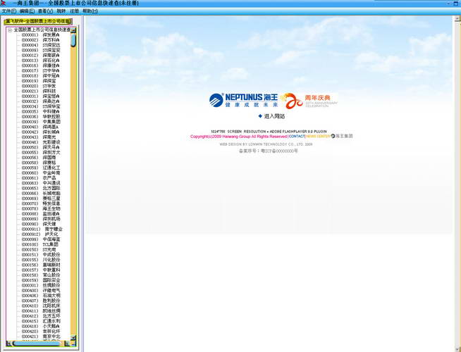Select stock (000911) 南宁糖业
Viewport: 461px width, 352px height.
click(x=42, y=229)
